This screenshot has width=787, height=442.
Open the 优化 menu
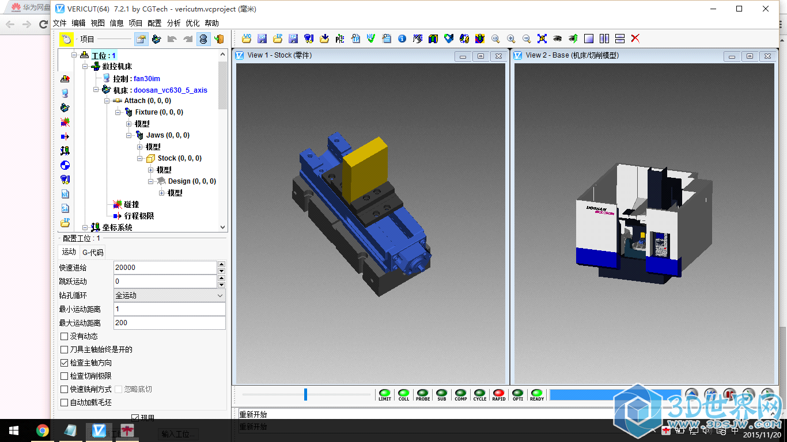[x=192, y=23]
